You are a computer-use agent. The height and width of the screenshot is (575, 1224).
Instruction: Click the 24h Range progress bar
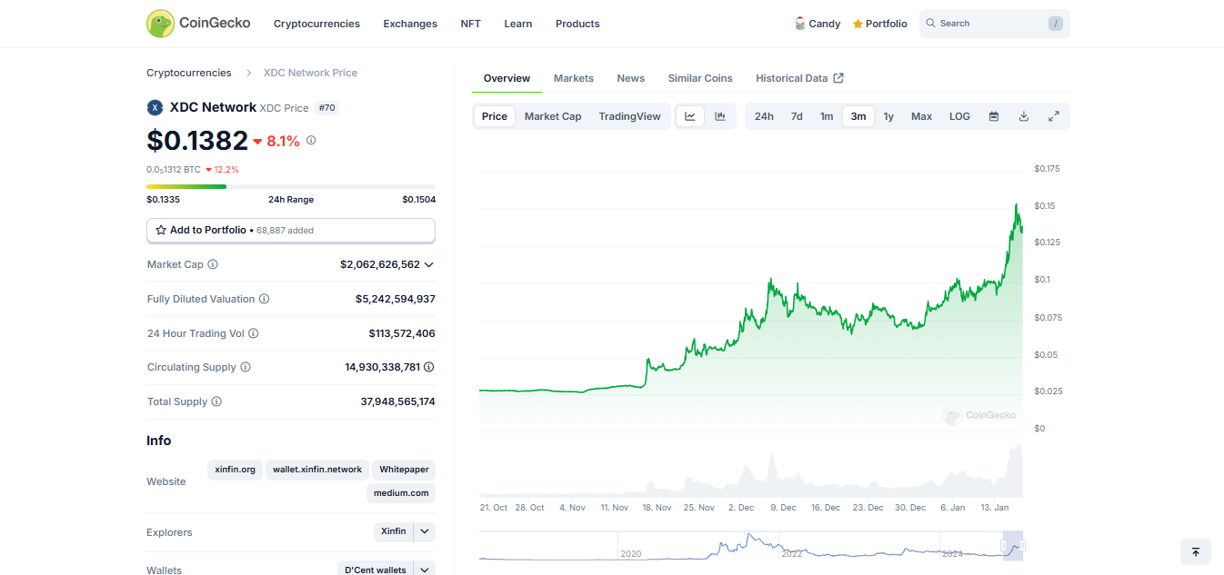(291, 186)
